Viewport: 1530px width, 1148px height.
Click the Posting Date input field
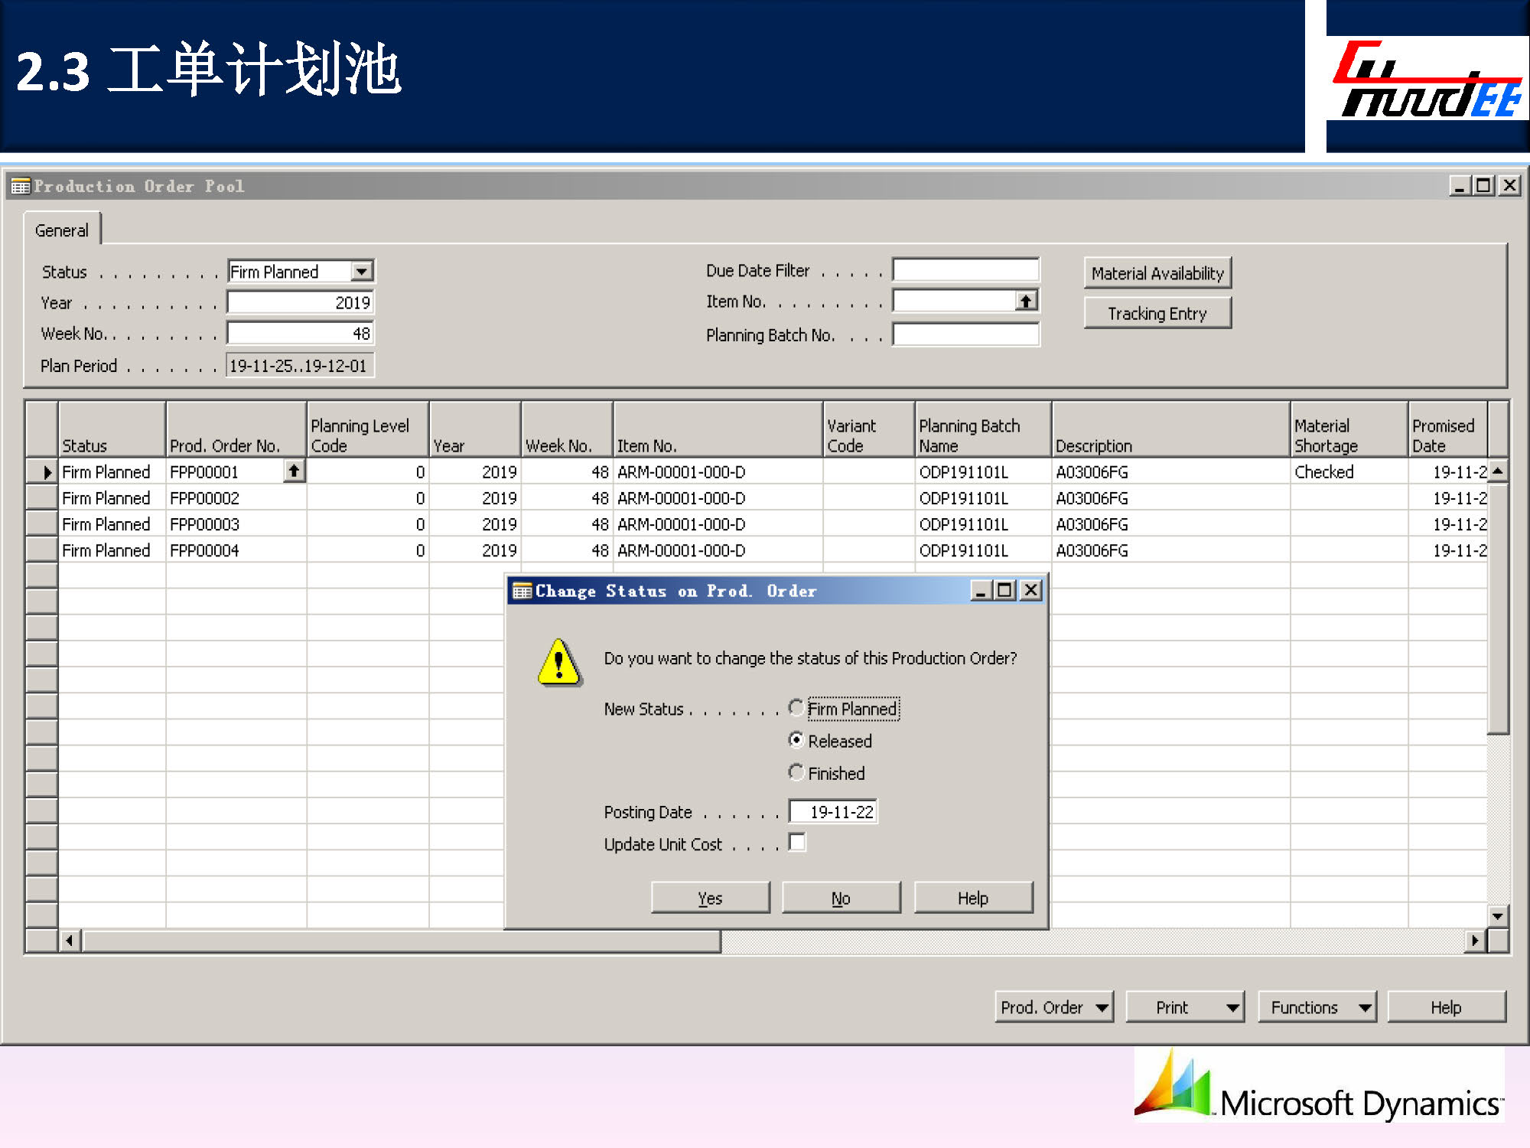tap(833, 811)
